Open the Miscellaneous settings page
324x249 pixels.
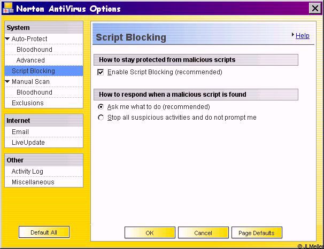tap(33, 182)
